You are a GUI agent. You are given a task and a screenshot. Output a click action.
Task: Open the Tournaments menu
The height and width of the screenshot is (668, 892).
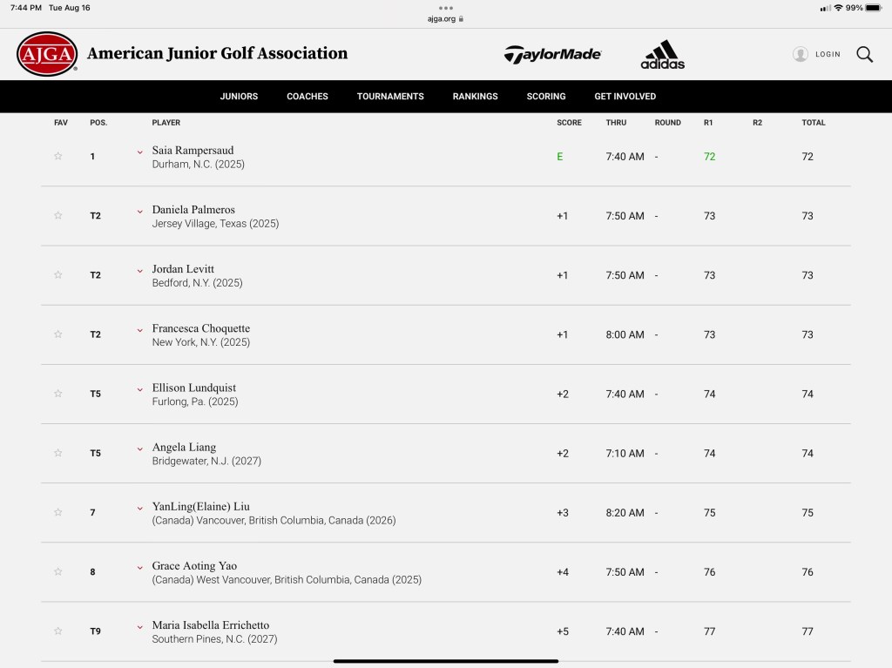[x=390, y=97]
